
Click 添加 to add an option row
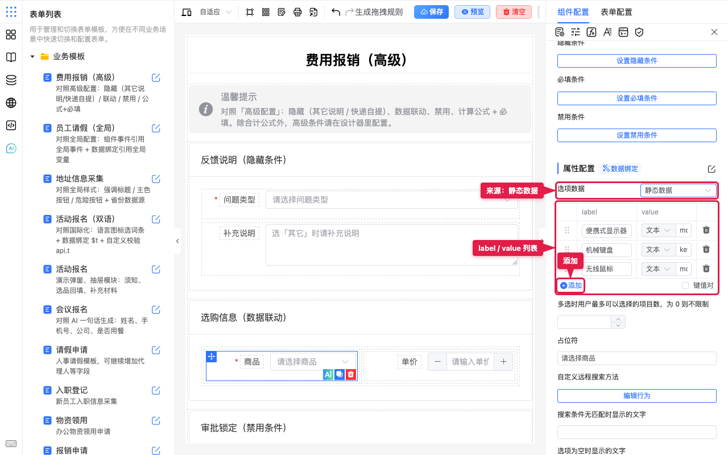click(x=571, y=286)
